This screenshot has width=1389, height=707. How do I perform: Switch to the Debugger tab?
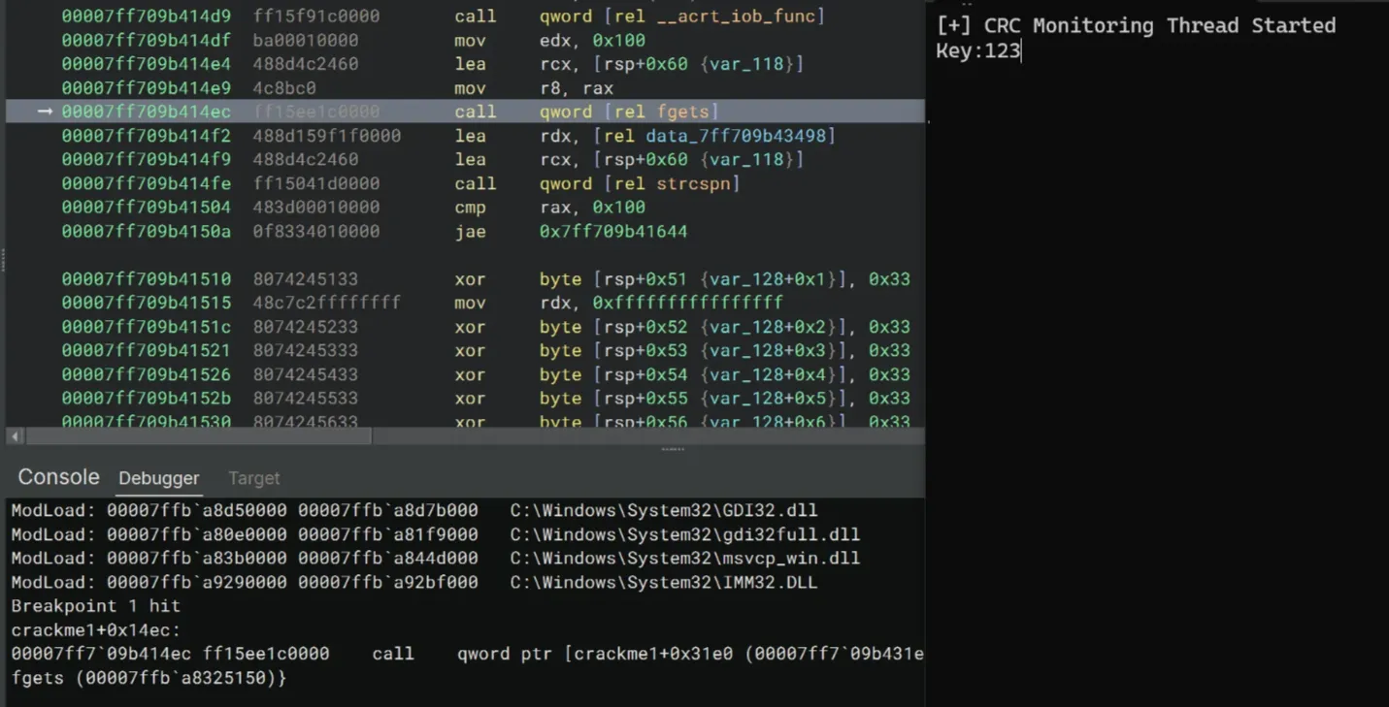pyautogui.click(x=158, y=478)
